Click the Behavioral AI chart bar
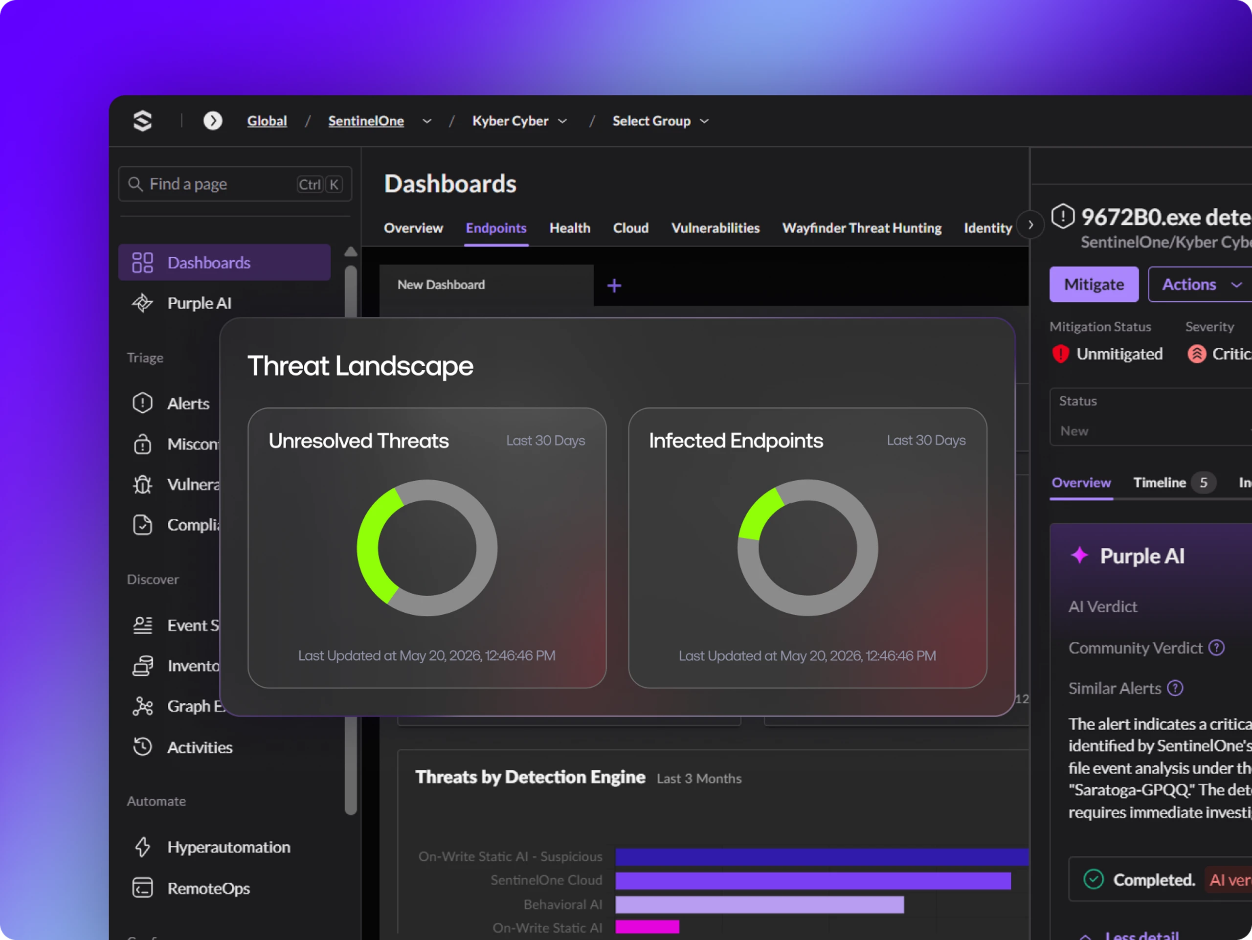This screenshot has height=940, width=1252. point(760,904)
